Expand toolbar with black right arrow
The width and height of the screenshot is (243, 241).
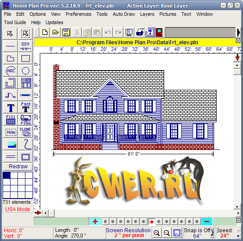coord(239,32)
